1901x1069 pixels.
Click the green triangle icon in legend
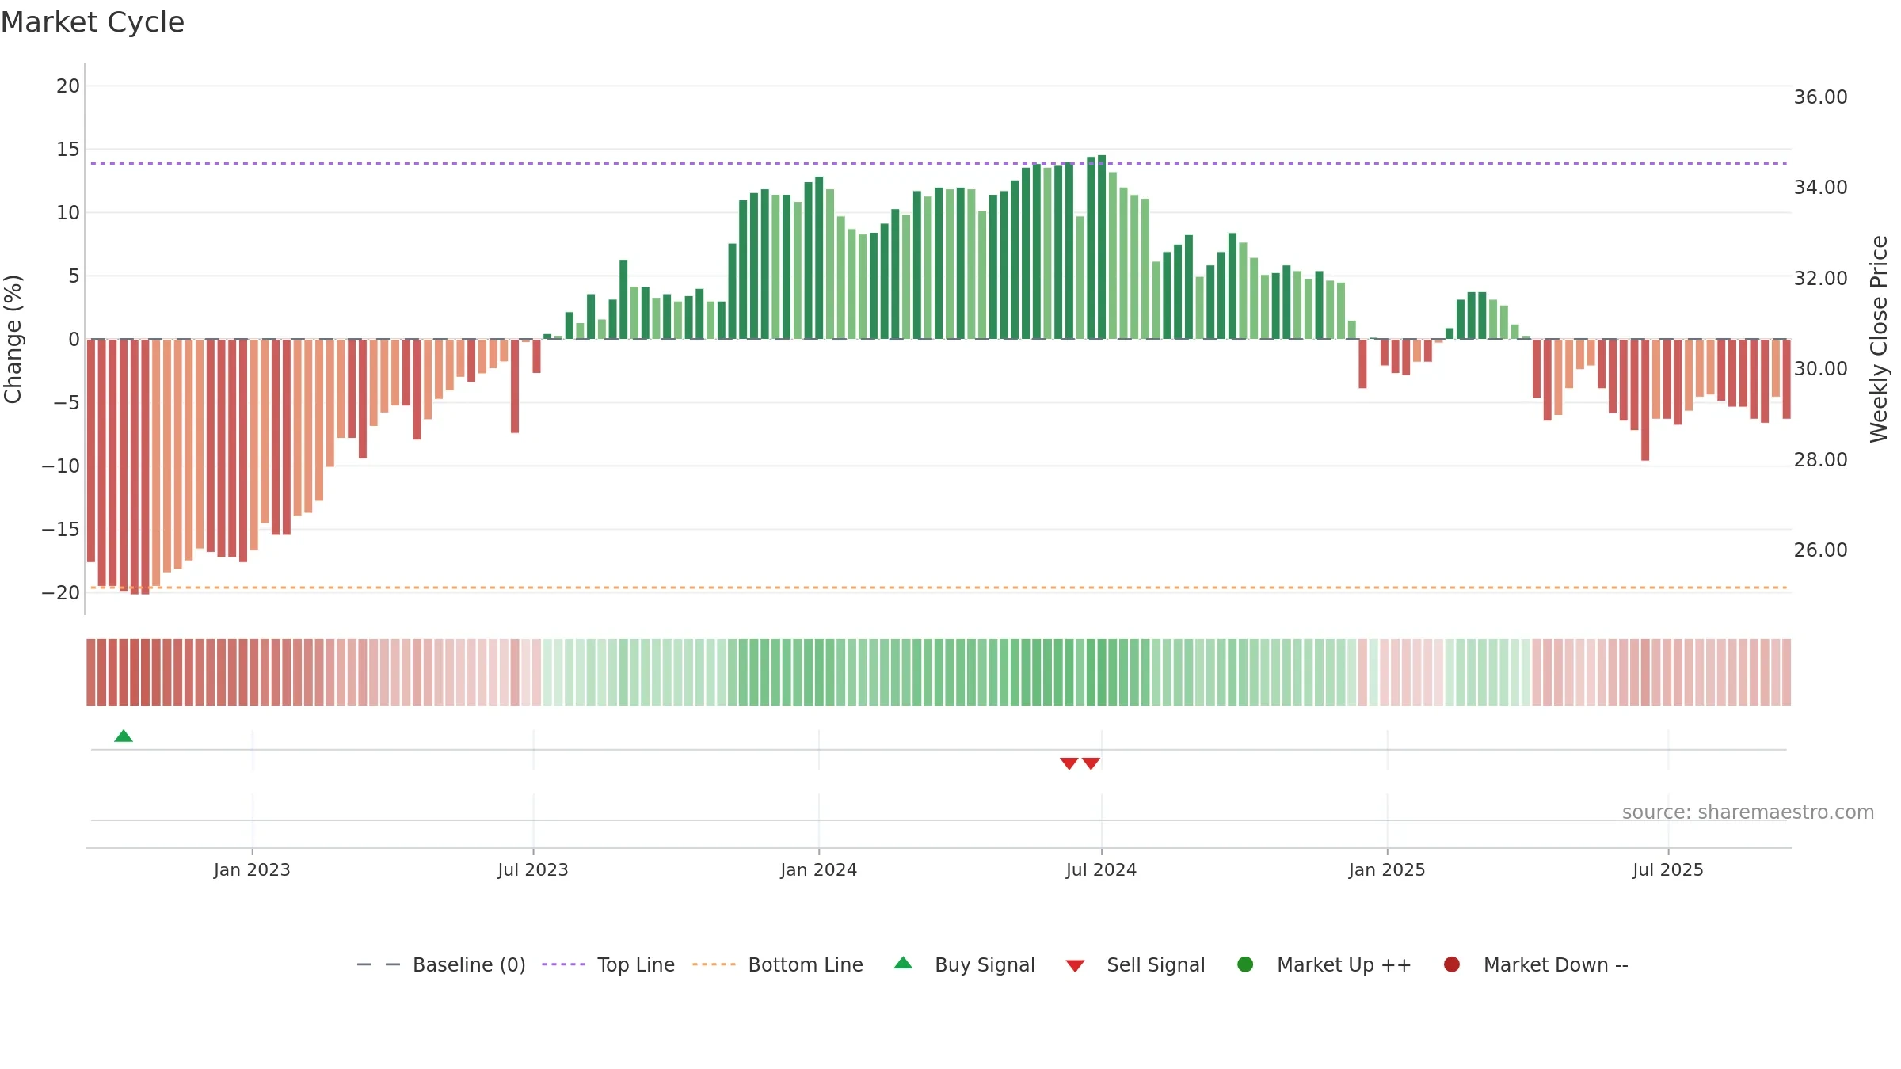(x=903, y=964)
